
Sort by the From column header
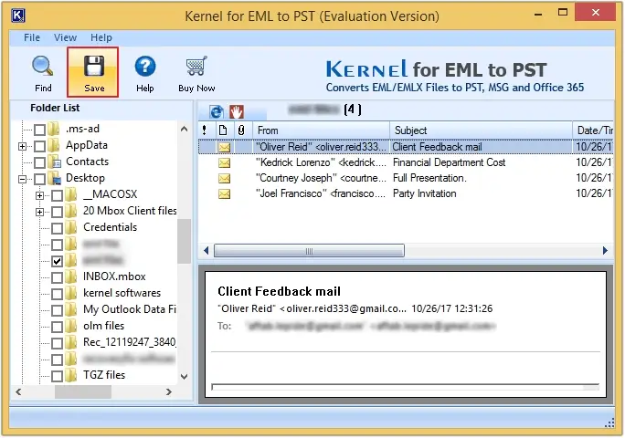(321, 130)
